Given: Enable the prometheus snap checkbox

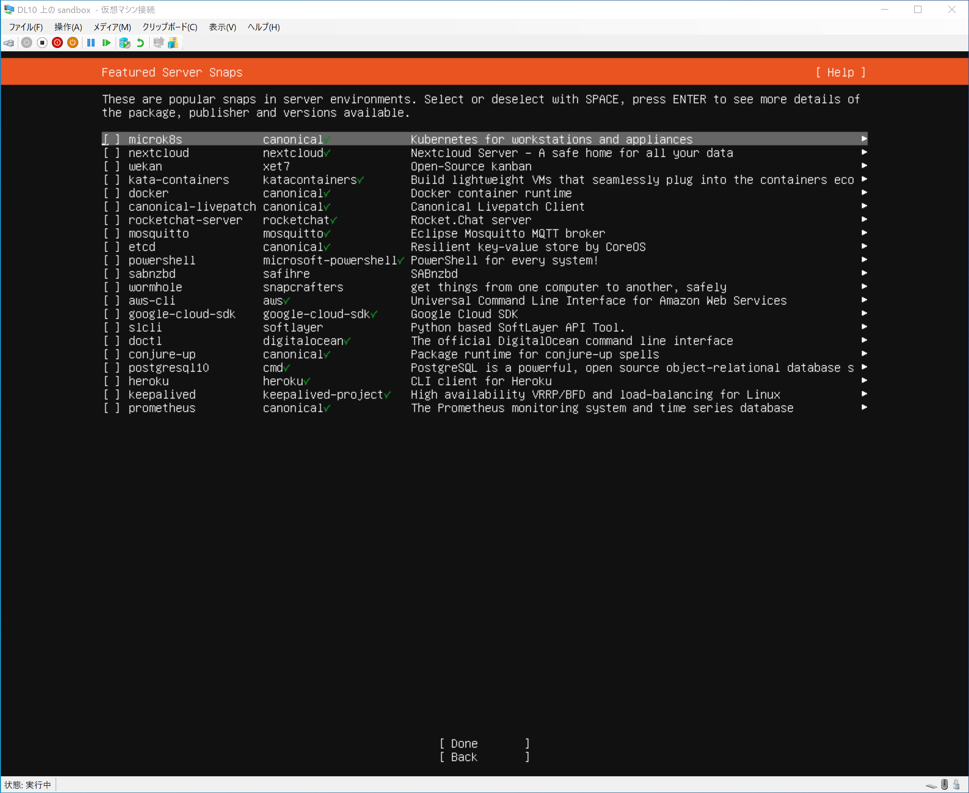Looking at the screenshot, I should pos(111,408).
